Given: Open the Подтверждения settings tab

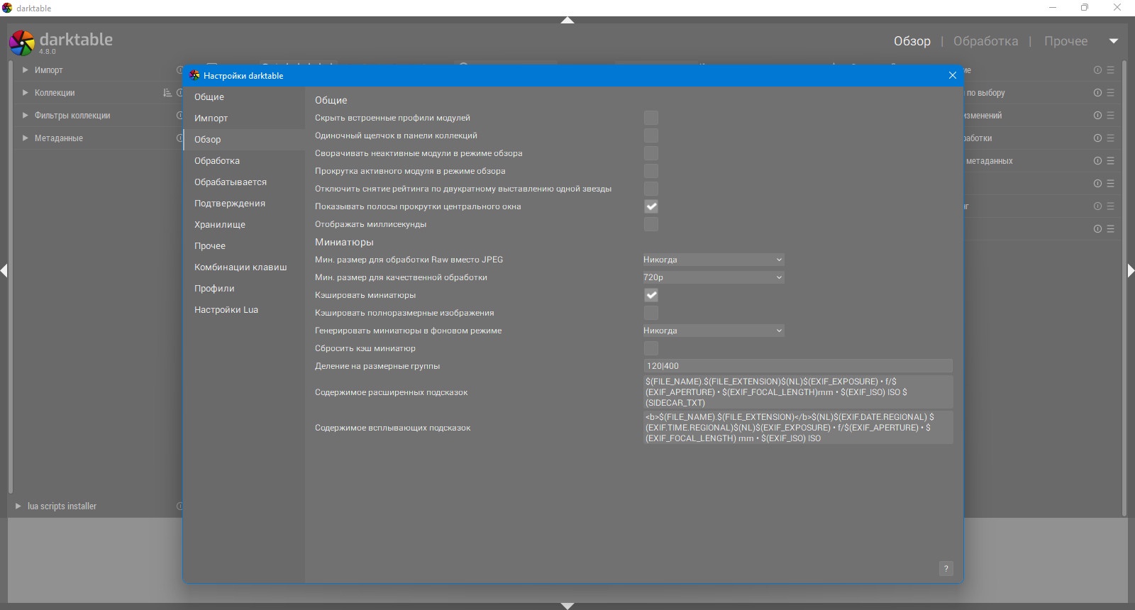Looking at the screenshot, I should coord(244,204).
